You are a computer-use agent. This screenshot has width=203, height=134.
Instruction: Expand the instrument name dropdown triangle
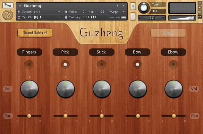tap(20, 6)
